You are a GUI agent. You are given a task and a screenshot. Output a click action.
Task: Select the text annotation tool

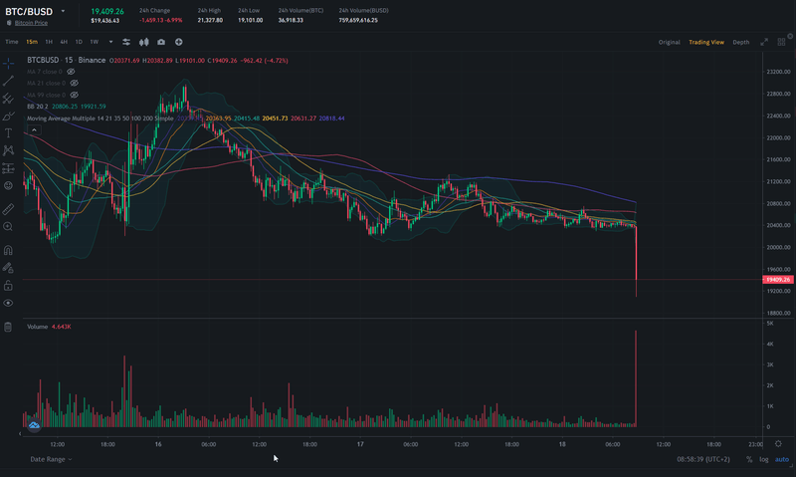(8, 132)
